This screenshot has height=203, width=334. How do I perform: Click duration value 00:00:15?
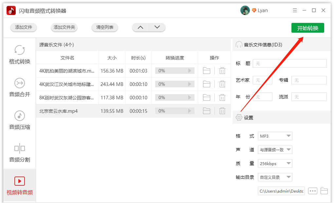139,111
